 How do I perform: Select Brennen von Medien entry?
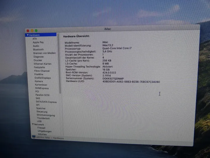(44, 53)
